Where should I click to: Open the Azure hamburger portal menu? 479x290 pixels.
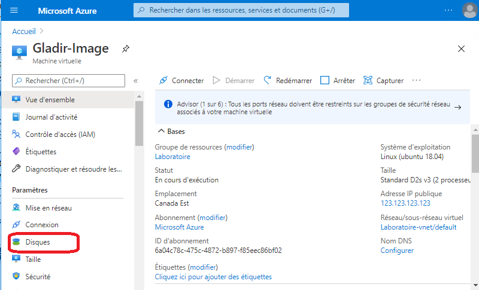tap(14, 11)
